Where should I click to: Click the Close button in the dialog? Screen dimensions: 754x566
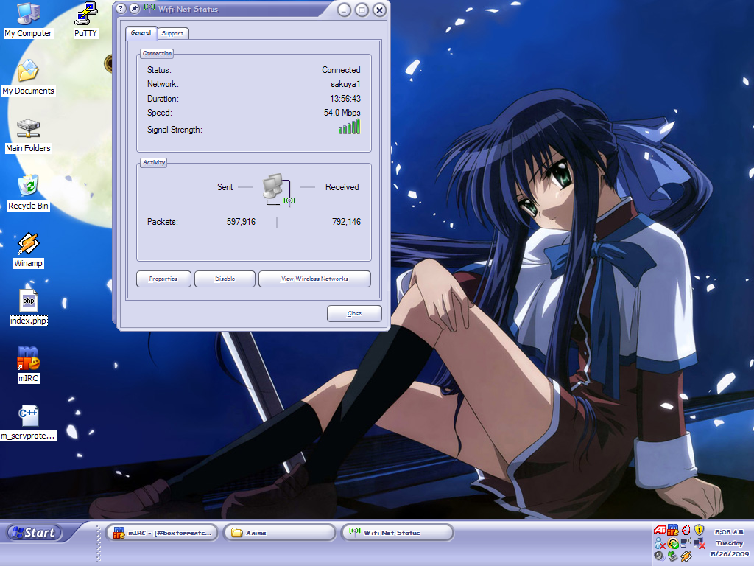[354, 313]
